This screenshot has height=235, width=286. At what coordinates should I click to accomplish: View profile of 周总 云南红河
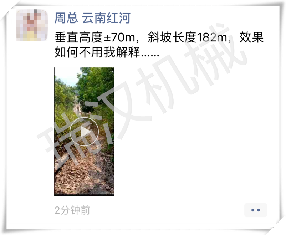click(x=92, y=18)
